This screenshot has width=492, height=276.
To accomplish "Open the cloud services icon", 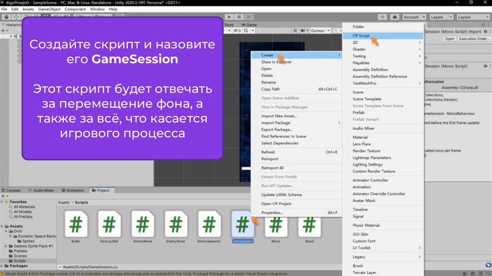I will (x=394, y=17).
